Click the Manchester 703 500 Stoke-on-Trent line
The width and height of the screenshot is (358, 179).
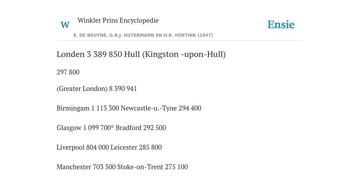[122, 167]
